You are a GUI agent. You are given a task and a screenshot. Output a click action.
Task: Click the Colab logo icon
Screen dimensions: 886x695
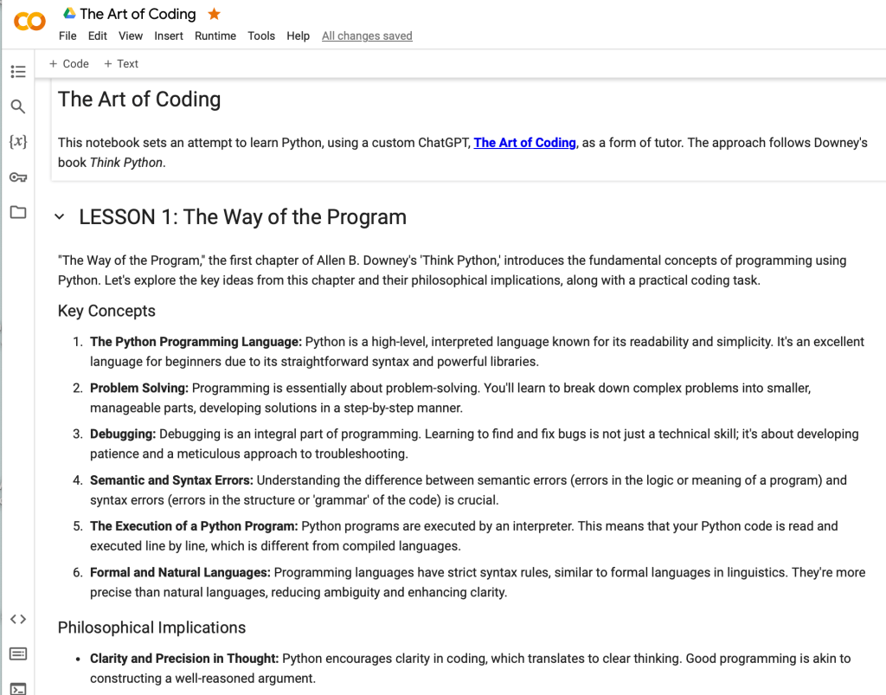[30, 22]
